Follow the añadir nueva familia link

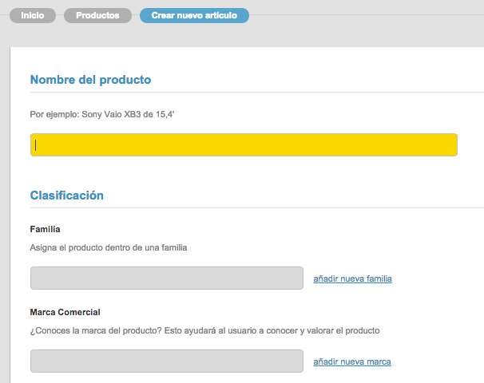(352, 278)
